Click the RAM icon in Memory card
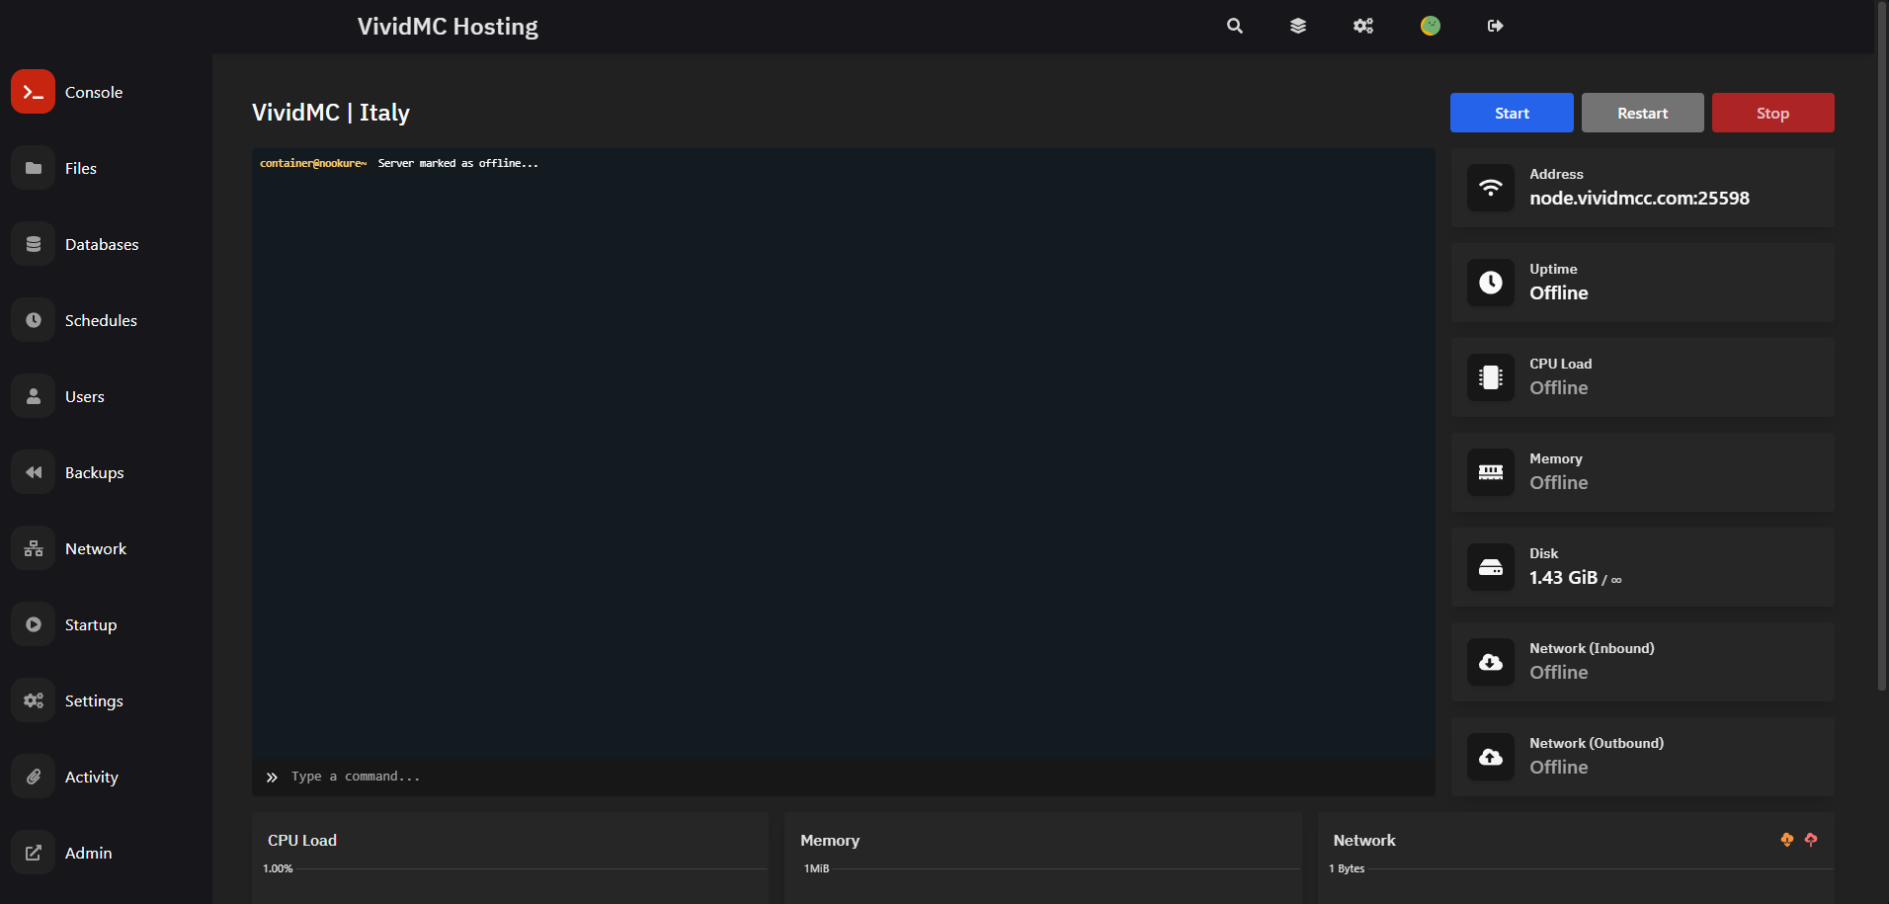Screen dimensions: 1889x904 click(1491, 472)
